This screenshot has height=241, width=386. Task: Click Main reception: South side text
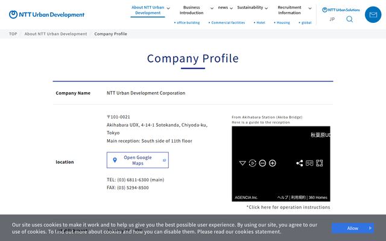point(150,141)
